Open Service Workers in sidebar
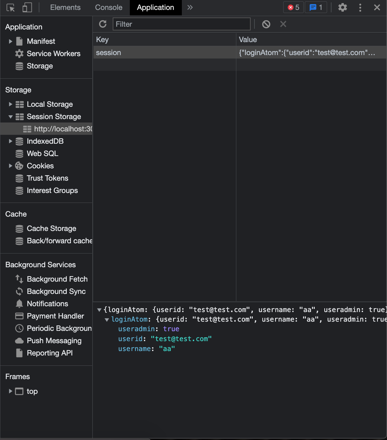 click(53, 54)
